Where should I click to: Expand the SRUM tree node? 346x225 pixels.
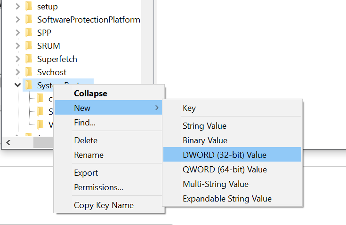17,46
